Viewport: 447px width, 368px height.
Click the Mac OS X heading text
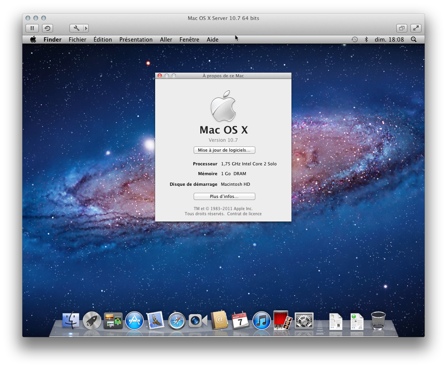tap(223, 130)
